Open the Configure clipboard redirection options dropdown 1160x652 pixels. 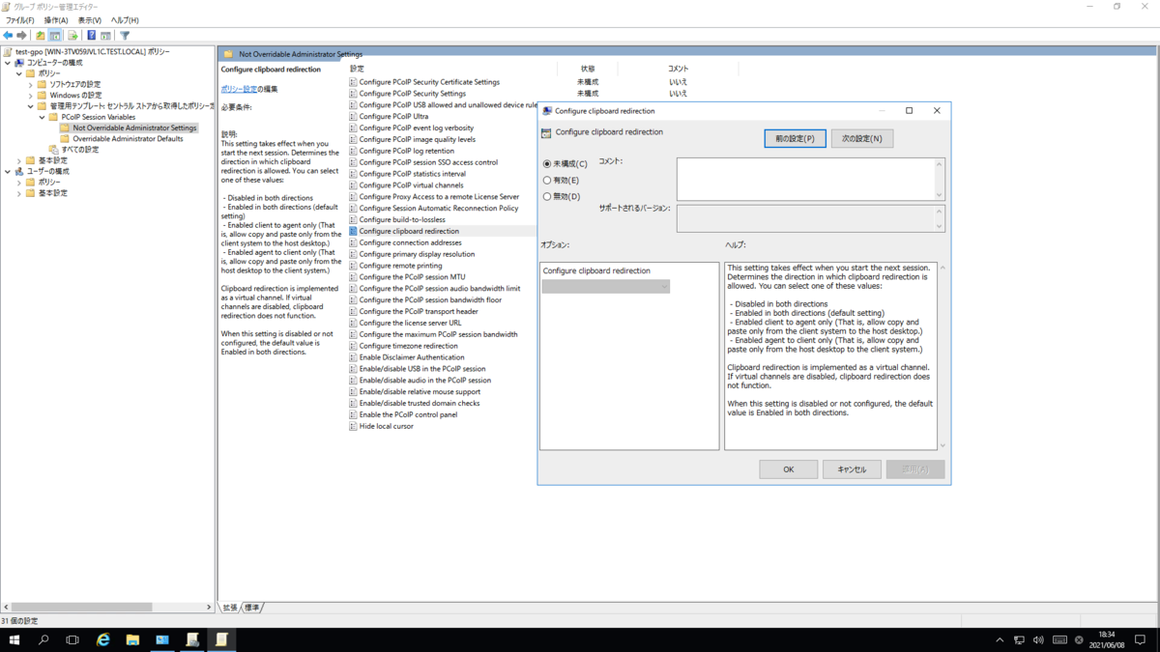pyautogui.click(x=606, y=287)
